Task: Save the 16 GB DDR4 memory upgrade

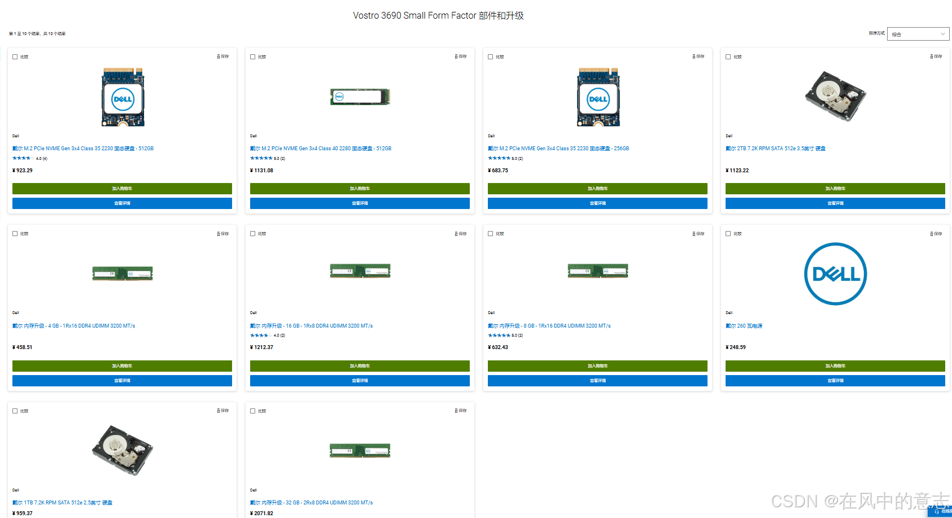Action: point(461,234)
